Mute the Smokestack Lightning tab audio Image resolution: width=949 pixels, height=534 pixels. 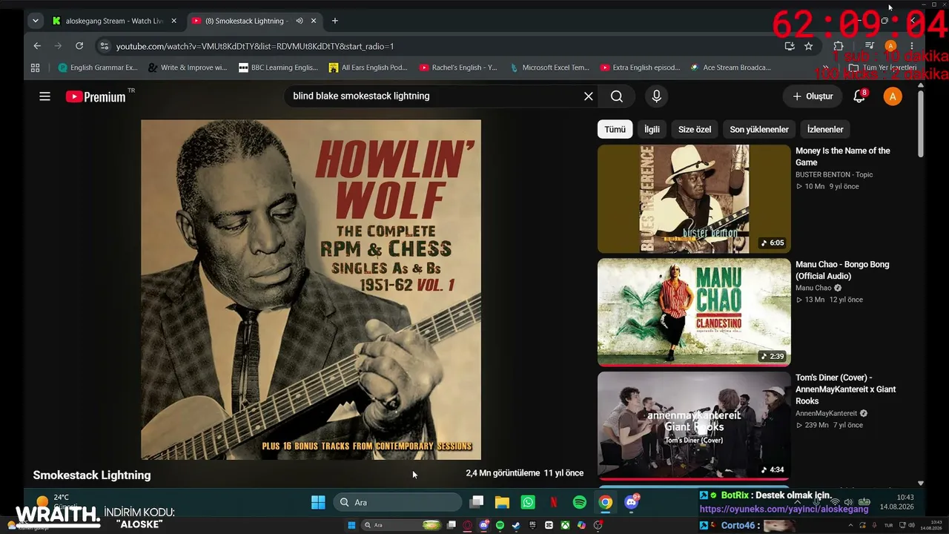(299, 21)
